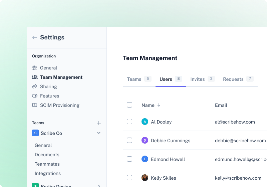Click the Scribe Co blue team badge
267x187 pixels.
point(35,133)
